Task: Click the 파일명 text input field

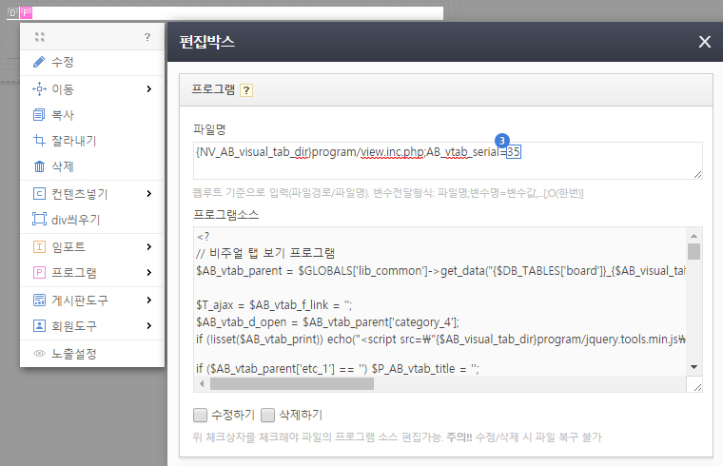Action: (445, 160)
